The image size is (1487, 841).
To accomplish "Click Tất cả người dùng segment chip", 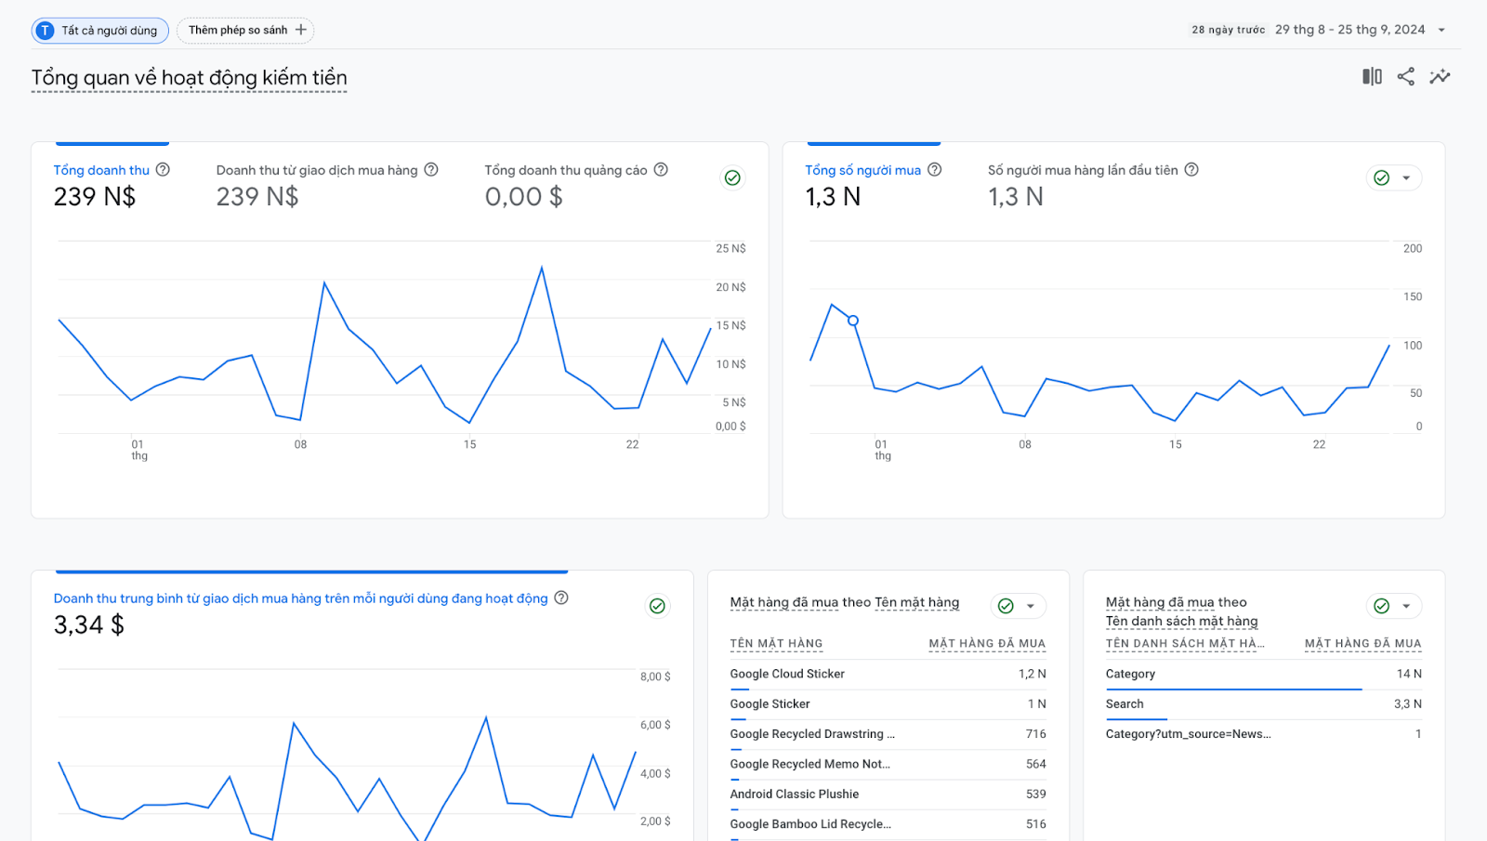I will 100,31.
